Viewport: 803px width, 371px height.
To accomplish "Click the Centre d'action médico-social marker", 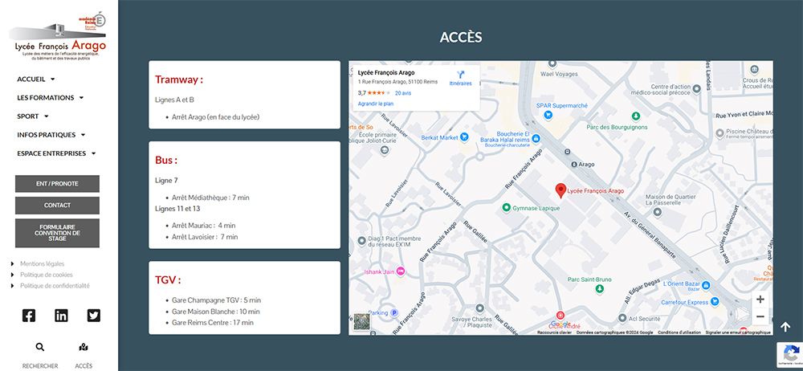I will coord(696,89).
